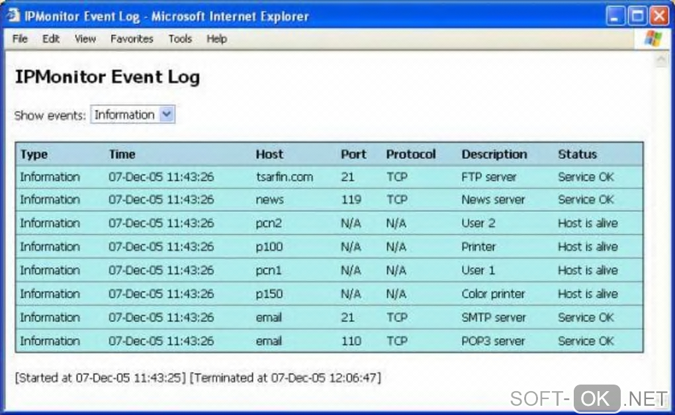Viewport: 675px width, 415px height.
Task: Open the Tools menu
Action: (x=180, y=39)
